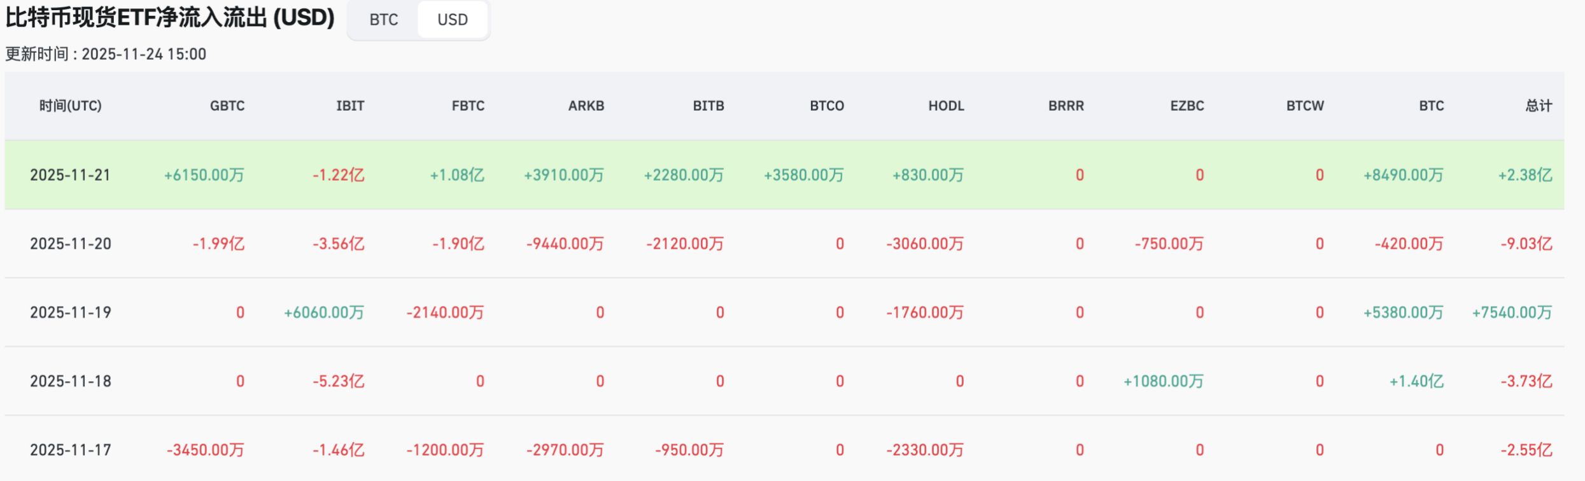Image resolution: width=1585 pixels, height=481 pixels.
Task: Select the 2025-11-21 date row
Action: (70, 175)
